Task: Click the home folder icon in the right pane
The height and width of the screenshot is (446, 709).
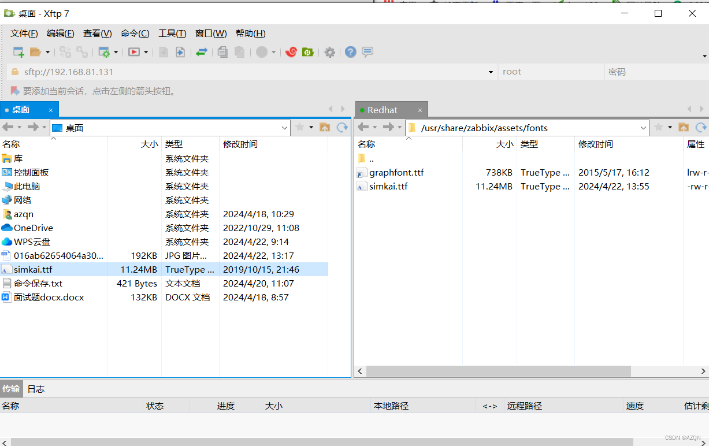Action: [684, 128]
